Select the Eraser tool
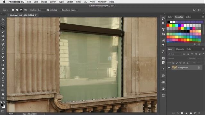The image size is (205, 115). tap(3, 61)
